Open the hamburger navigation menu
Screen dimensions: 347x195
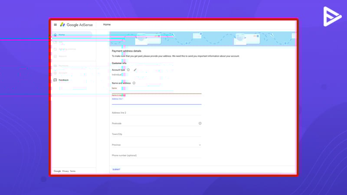[56, 25]
